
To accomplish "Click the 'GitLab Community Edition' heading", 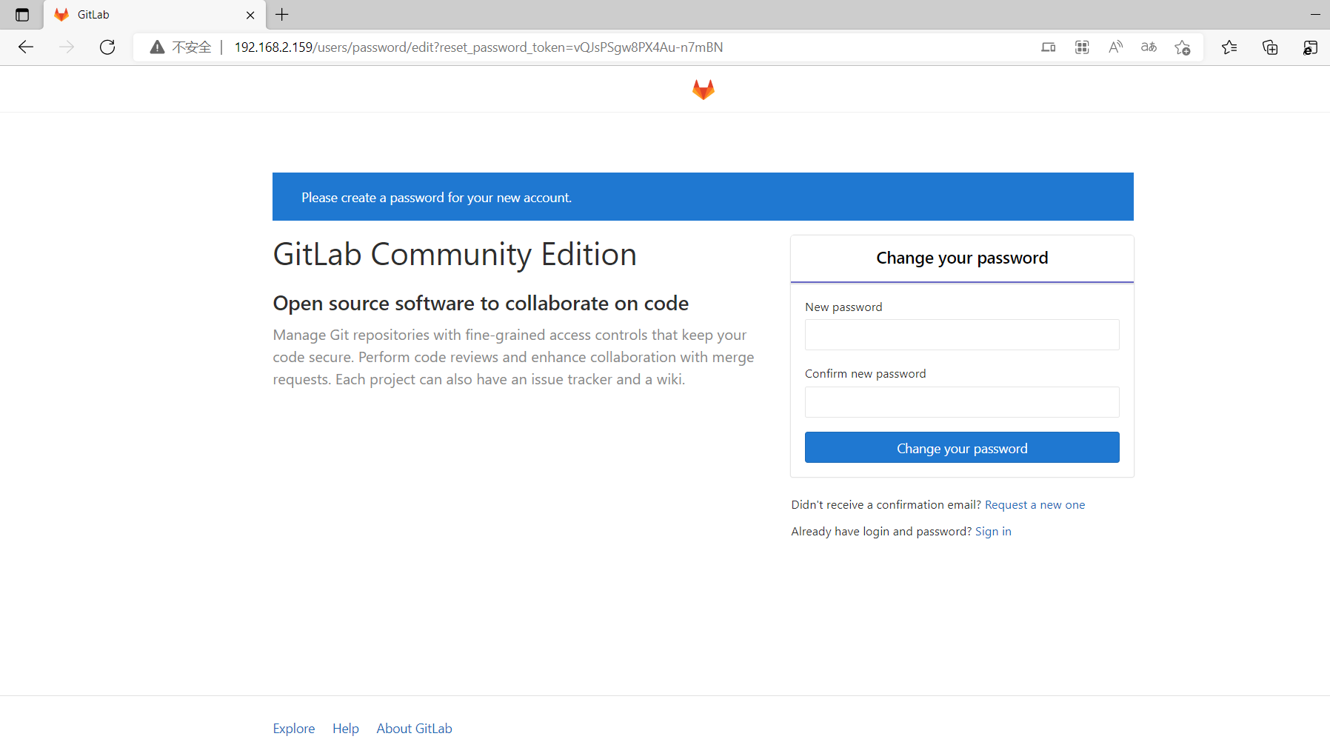I will click(455, 255).
